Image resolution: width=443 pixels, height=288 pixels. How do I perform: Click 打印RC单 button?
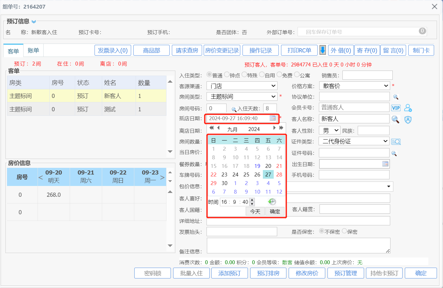(299, 50)
